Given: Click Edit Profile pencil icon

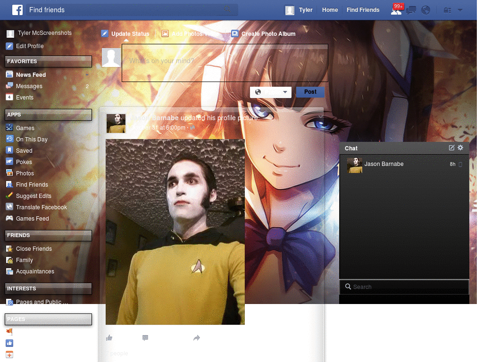Looking at the screenshot, I should (9, 46).
